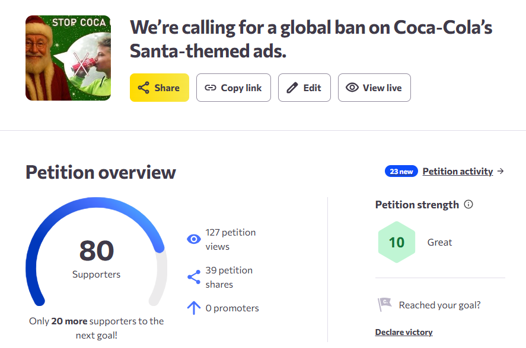Click the petition views eye icon
The image size is (526, 348).
click(x=194, y=239)
